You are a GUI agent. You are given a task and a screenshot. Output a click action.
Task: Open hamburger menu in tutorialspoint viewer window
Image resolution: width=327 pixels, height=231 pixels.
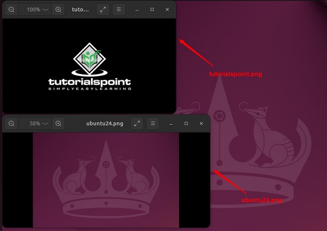(x=119, y=10)
